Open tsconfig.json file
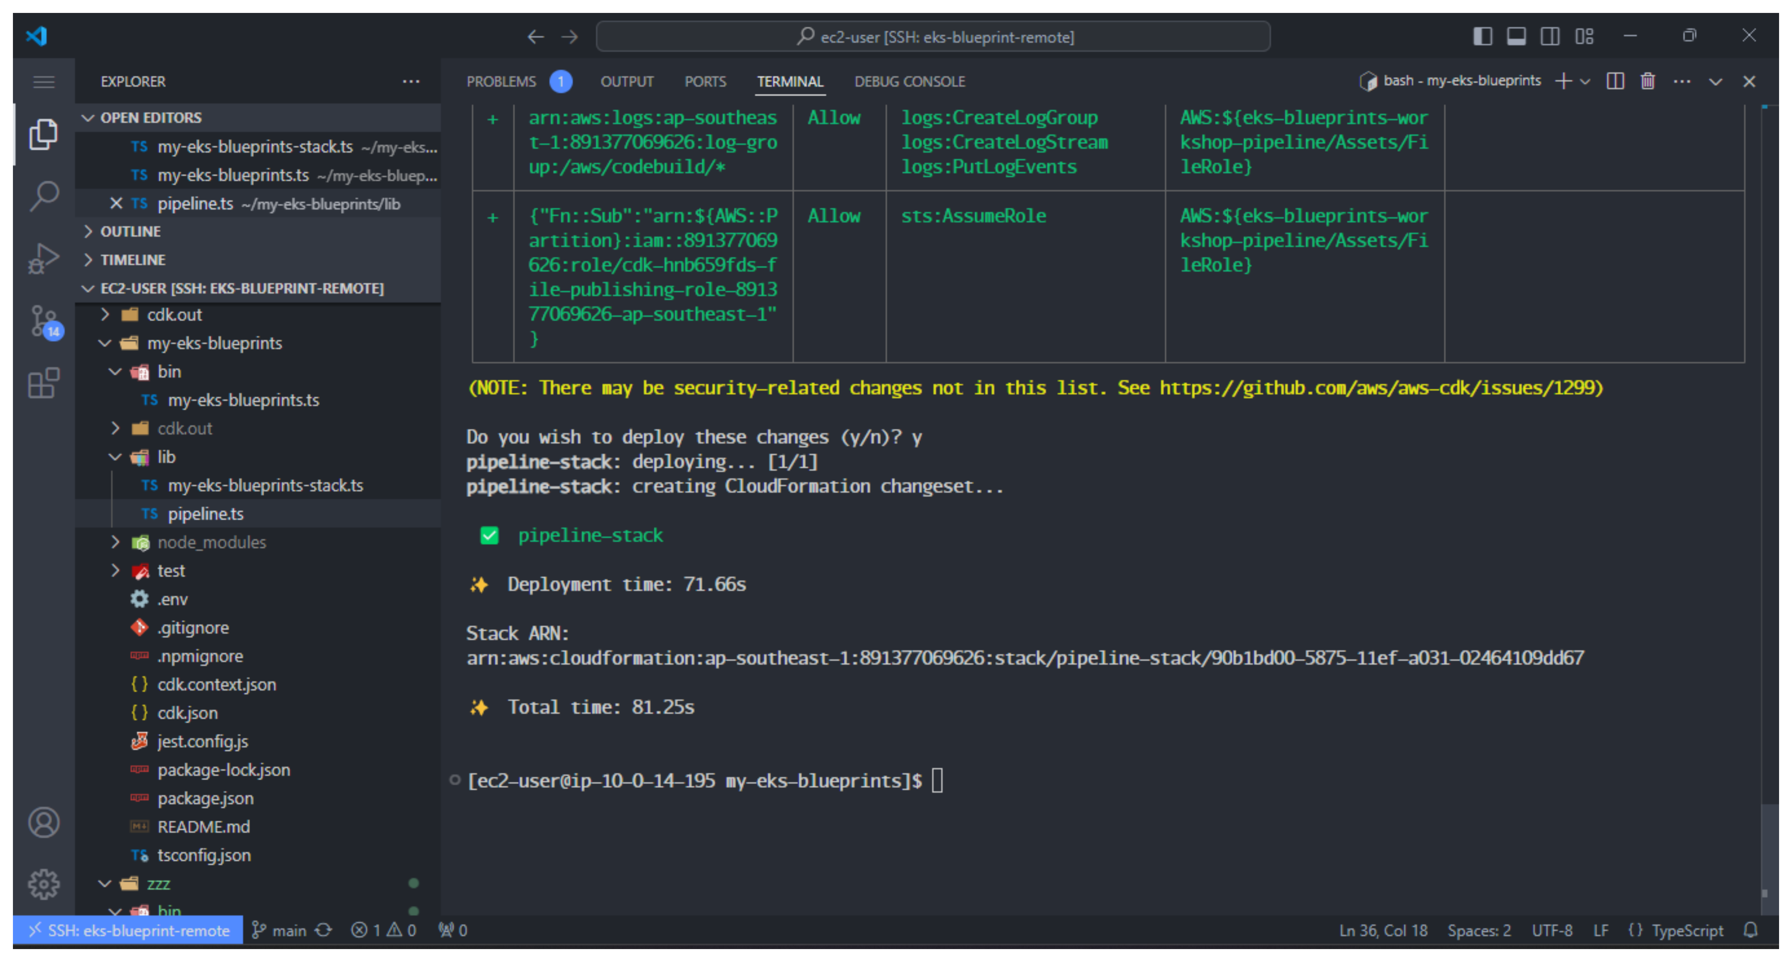This screenshot has height=962, width=1792. [x=257, y=855]
